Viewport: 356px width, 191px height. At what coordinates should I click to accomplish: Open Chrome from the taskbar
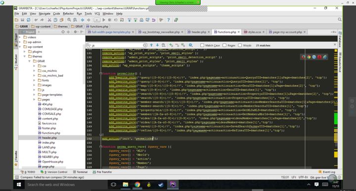click(x=137, y=185)
